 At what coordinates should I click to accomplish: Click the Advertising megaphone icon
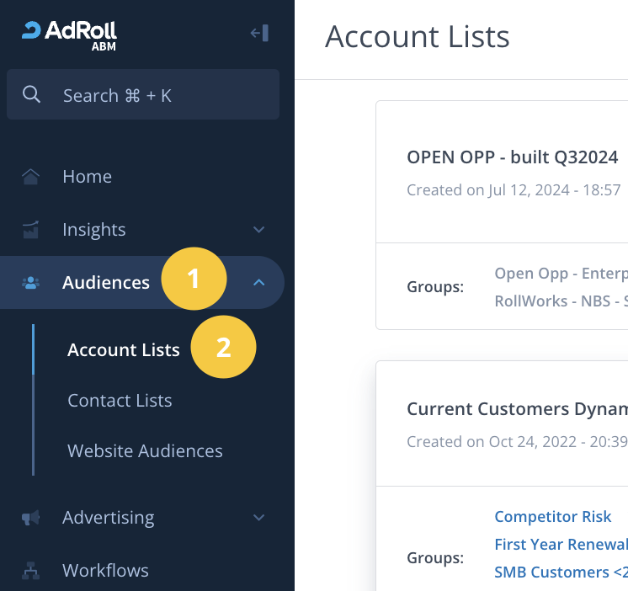point(31,518)
